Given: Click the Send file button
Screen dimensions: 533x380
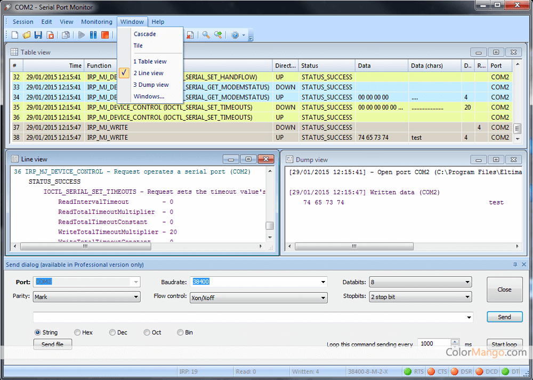Looking at the screenshot, I should coord(52,344).
